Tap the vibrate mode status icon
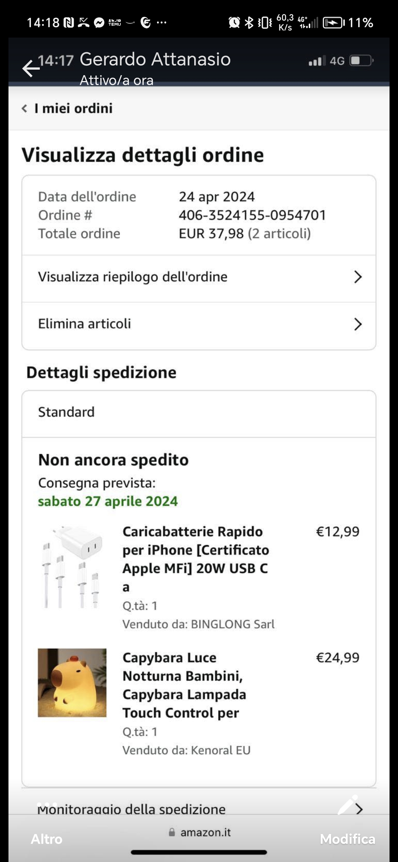 265,23
